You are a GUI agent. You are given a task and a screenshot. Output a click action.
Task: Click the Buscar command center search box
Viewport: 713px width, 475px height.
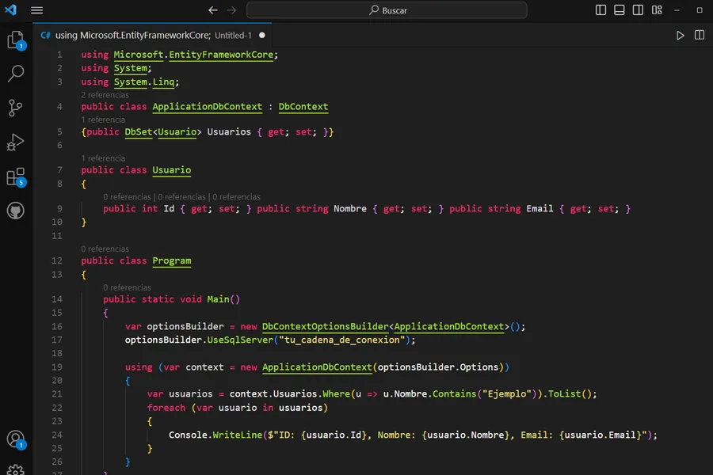pyautogui.click(x=387, y=10)
